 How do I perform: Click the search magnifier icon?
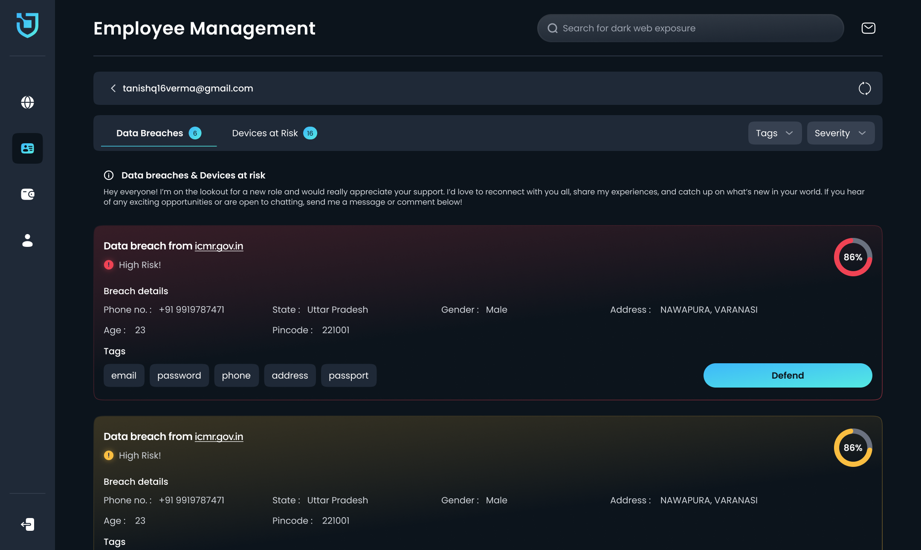click(x=553, y=28)
